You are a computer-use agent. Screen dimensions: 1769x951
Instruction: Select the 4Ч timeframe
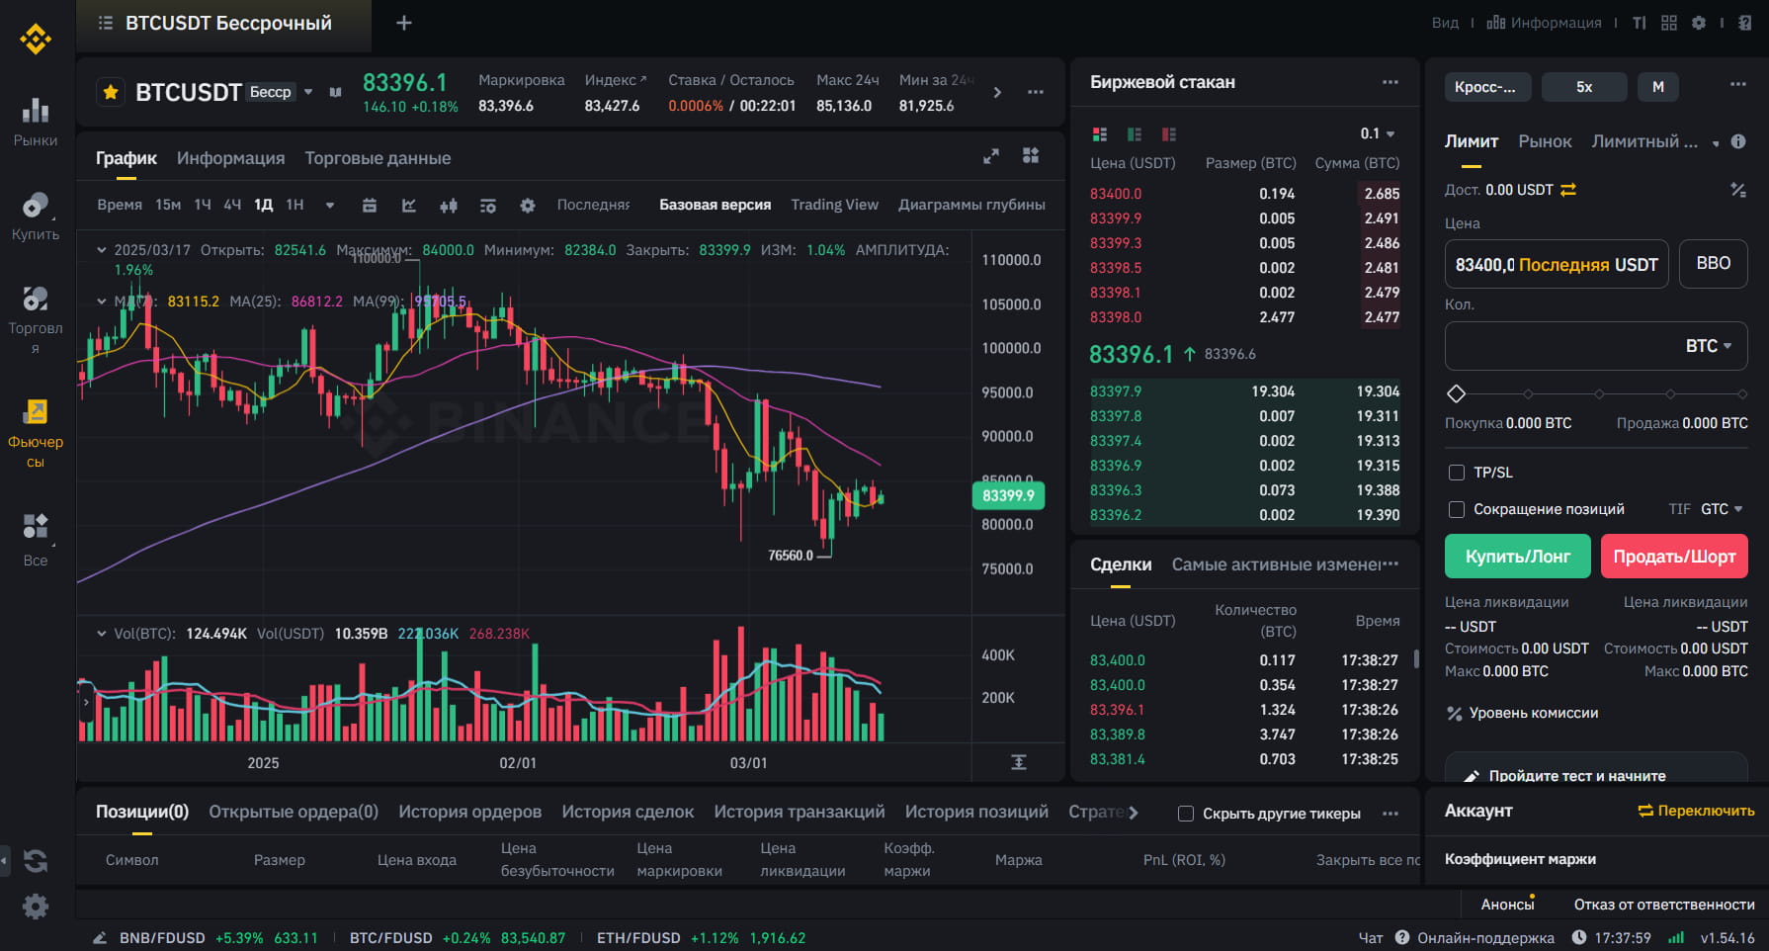(232, 205)
